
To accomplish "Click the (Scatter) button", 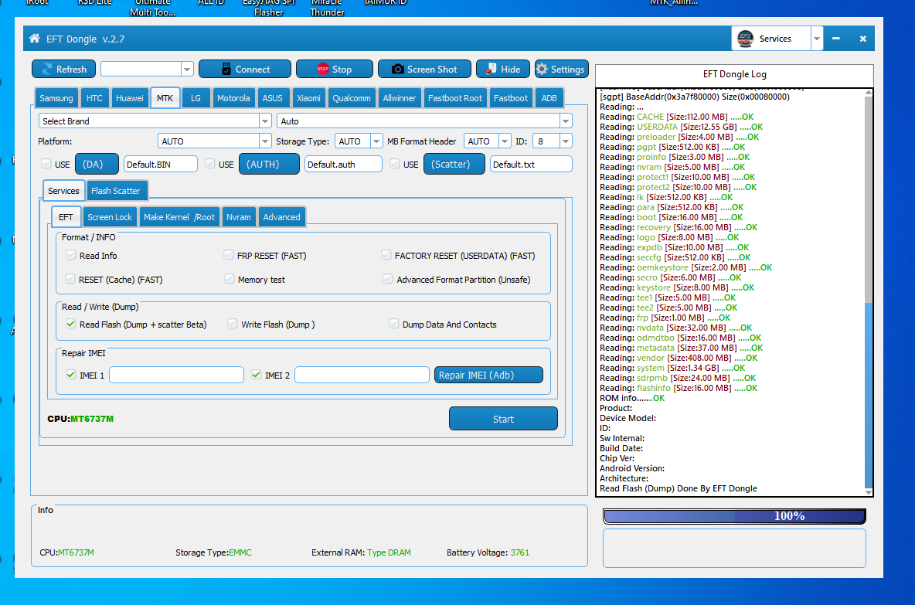I will (454, 164).
